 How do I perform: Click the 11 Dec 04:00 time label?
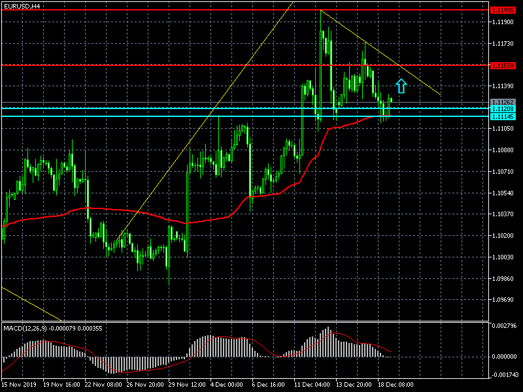(x=312, y=385)
